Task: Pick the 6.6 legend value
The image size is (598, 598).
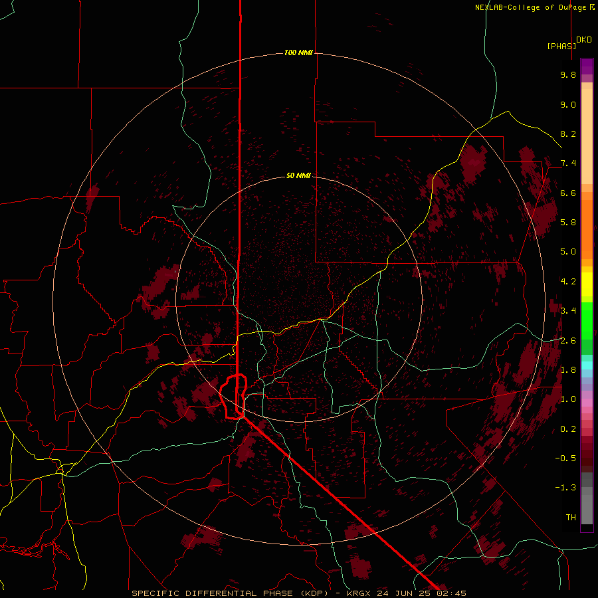Action: point(568,193)
